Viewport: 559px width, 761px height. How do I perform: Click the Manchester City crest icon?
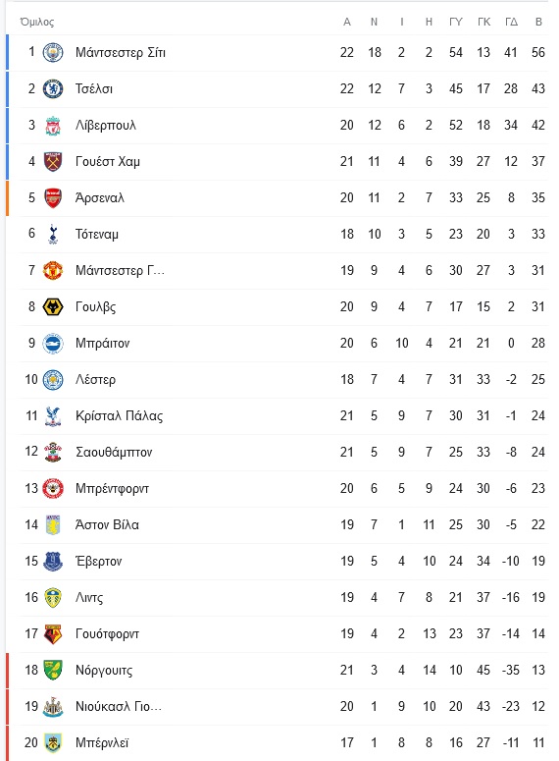click(x=53, y=52)
